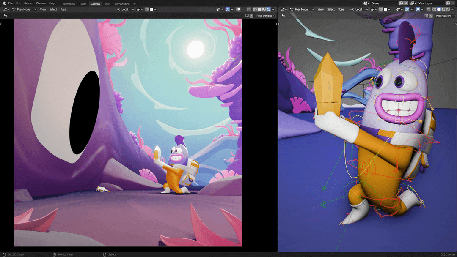Viewport: 457px width, 257px height.
Task: Change Local transform orientation in right viewport
Action: (359, 9)
